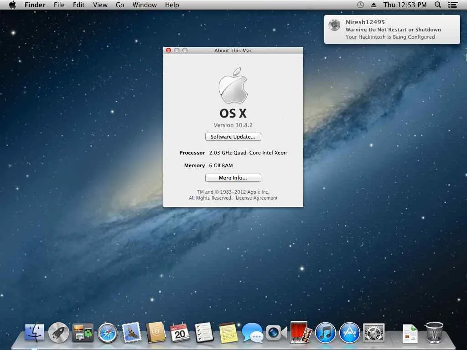
Task: Open the Edit menu
Action: point(78,5)
